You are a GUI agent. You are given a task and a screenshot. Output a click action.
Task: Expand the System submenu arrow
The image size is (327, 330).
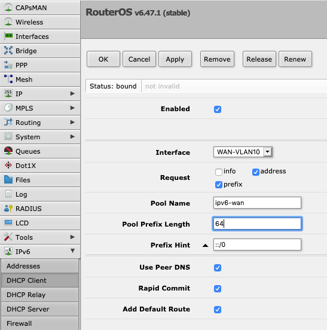pyautogui.click(x=72, y=136)
